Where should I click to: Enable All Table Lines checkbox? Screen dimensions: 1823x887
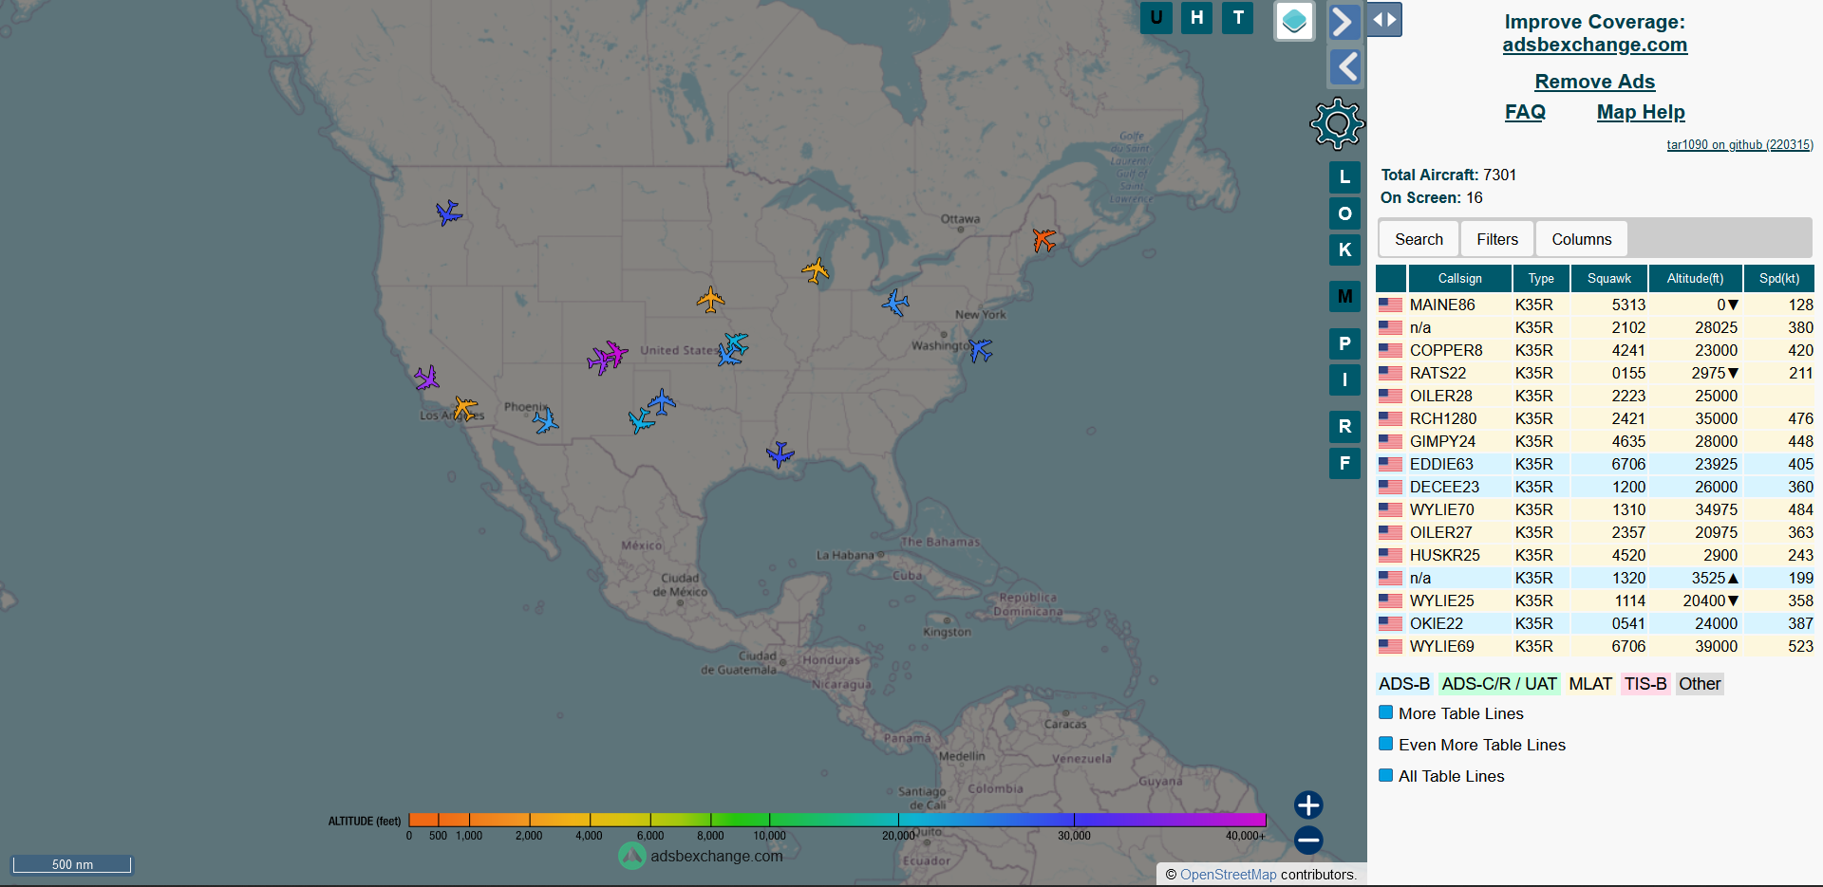click(x=1386, y=775)
